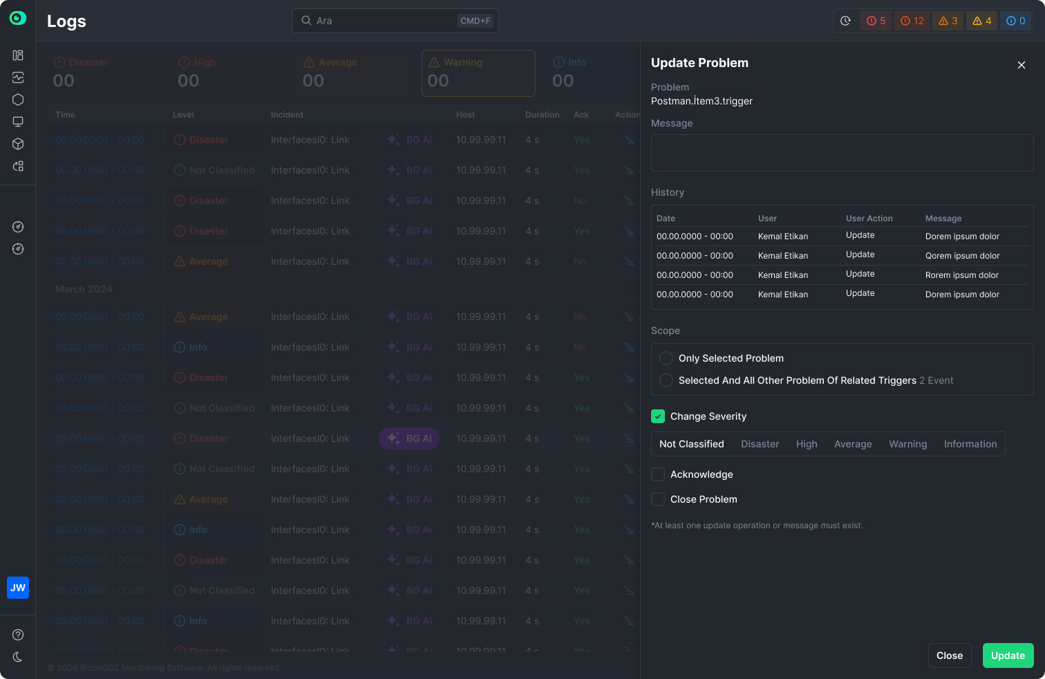
Task: Click history message Qorem ipsum dolor
Action: pos(962,256)
